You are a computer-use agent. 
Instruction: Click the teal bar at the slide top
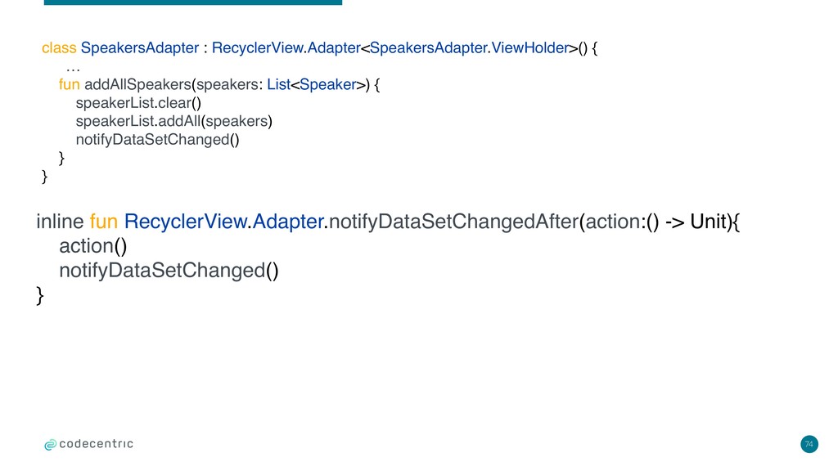pos(193,2)
